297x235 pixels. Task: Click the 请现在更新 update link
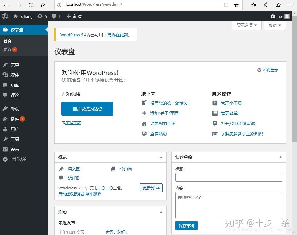pos(118,35)
